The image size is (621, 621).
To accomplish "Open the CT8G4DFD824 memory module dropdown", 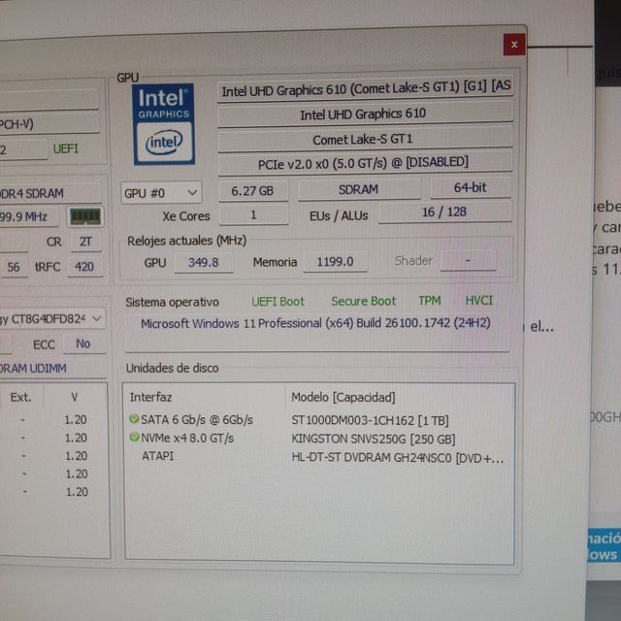I will pos(51,318).
